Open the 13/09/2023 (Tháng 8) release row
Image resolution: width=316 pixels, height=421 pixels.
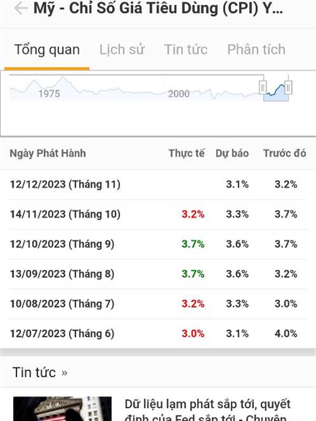point(158,274)
